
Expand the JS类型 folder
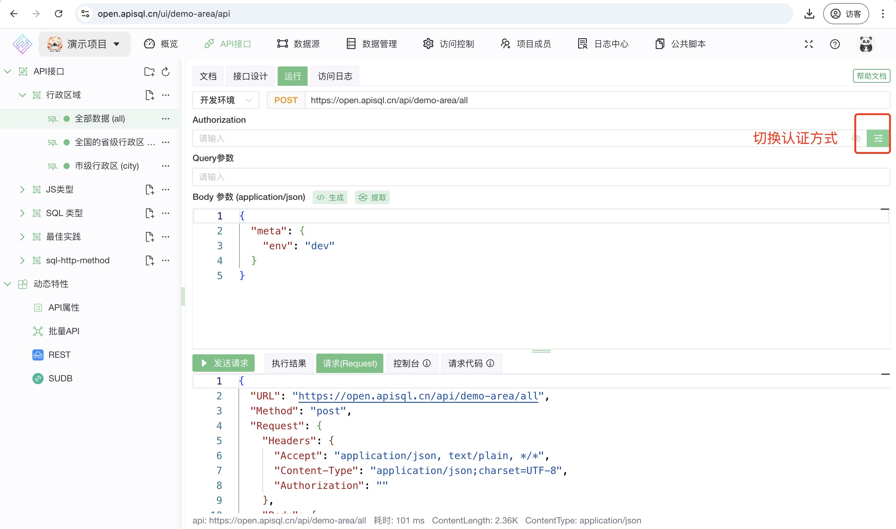point(22,190)
